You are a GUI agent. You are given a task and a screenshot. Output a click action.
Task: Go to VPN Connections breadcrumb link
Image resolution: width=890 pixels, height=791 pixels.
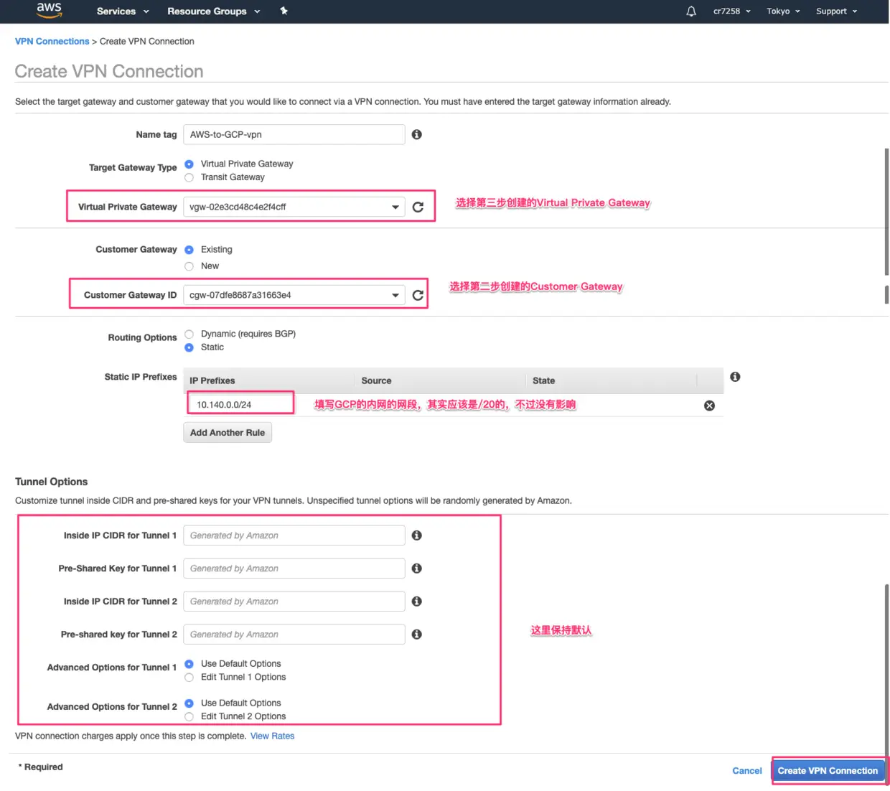52,42
